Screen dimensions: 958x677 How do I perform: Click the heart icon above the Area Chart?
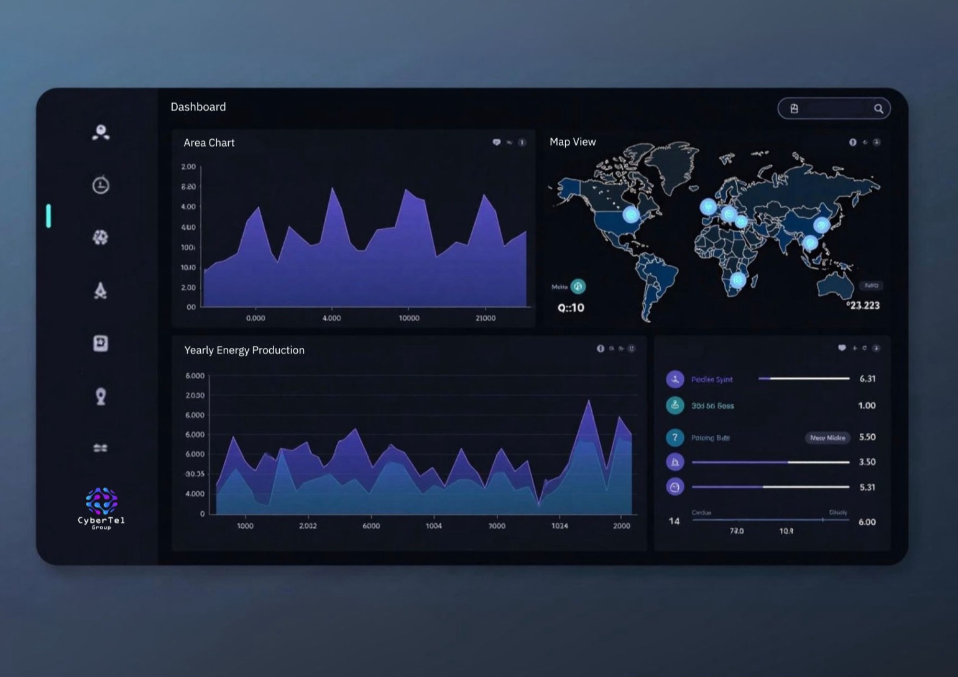(x=496, y=142)
